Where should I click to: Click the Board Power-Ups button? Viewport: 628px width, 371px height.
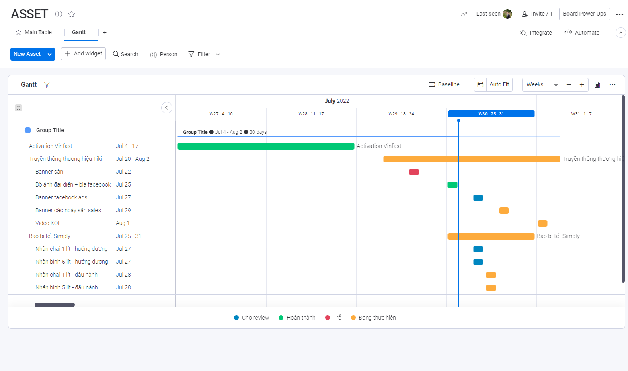click(584, 14)
